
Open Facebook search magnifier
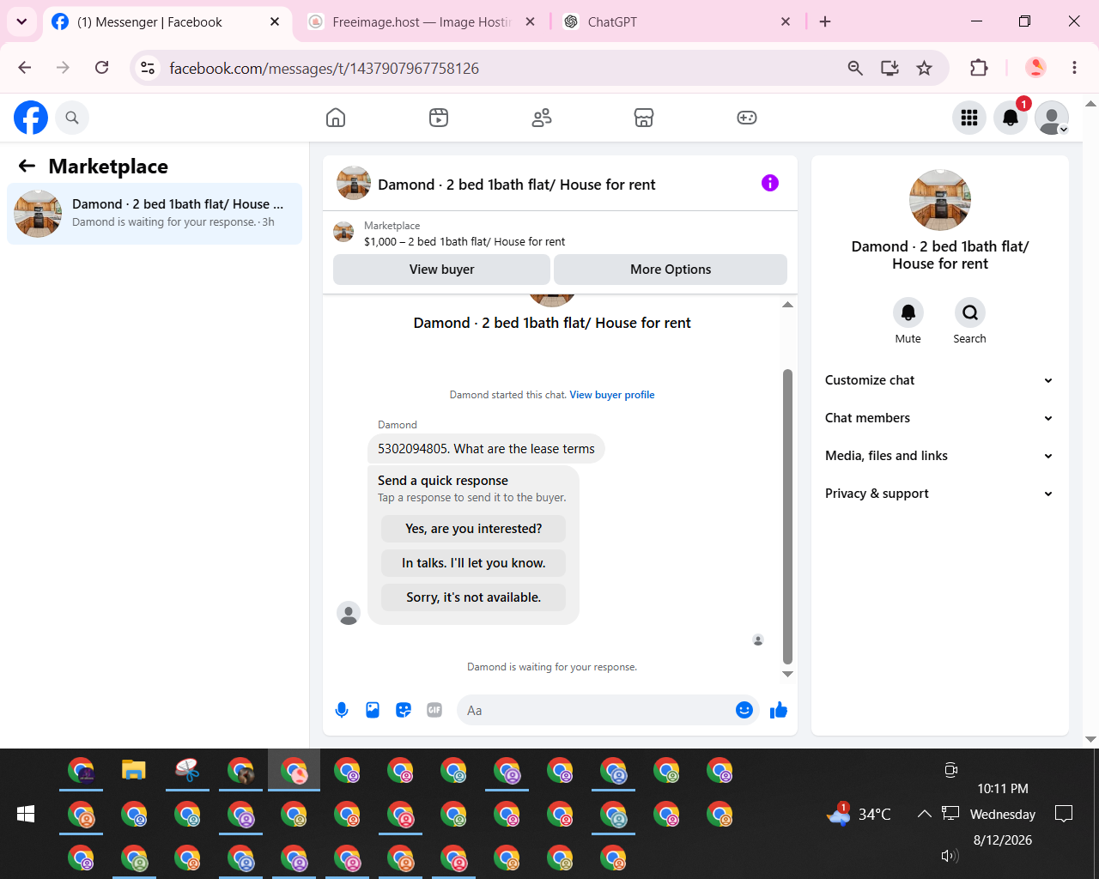(72, 118)
